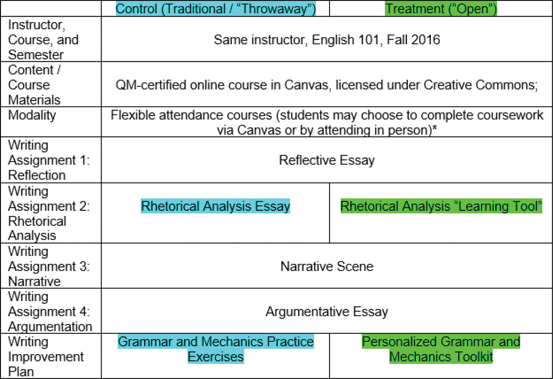Click the green Rhetorical Analysis "Learning Tool" text
Screen dimensions: 553x379
[441, 206]
